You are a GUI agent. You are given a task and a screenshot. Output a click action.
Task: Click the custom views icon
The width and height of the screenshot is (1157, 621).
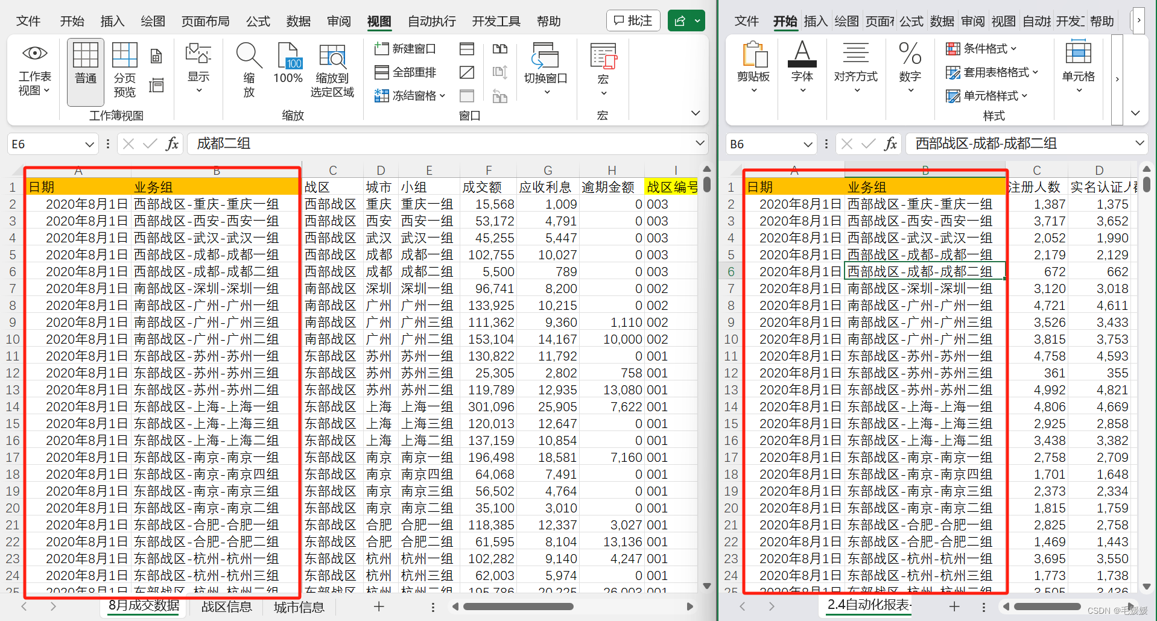(x=156, y=85)
